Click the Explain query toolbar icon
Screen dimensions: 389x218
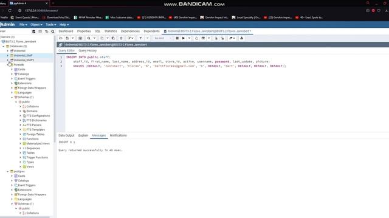[196, 38]
